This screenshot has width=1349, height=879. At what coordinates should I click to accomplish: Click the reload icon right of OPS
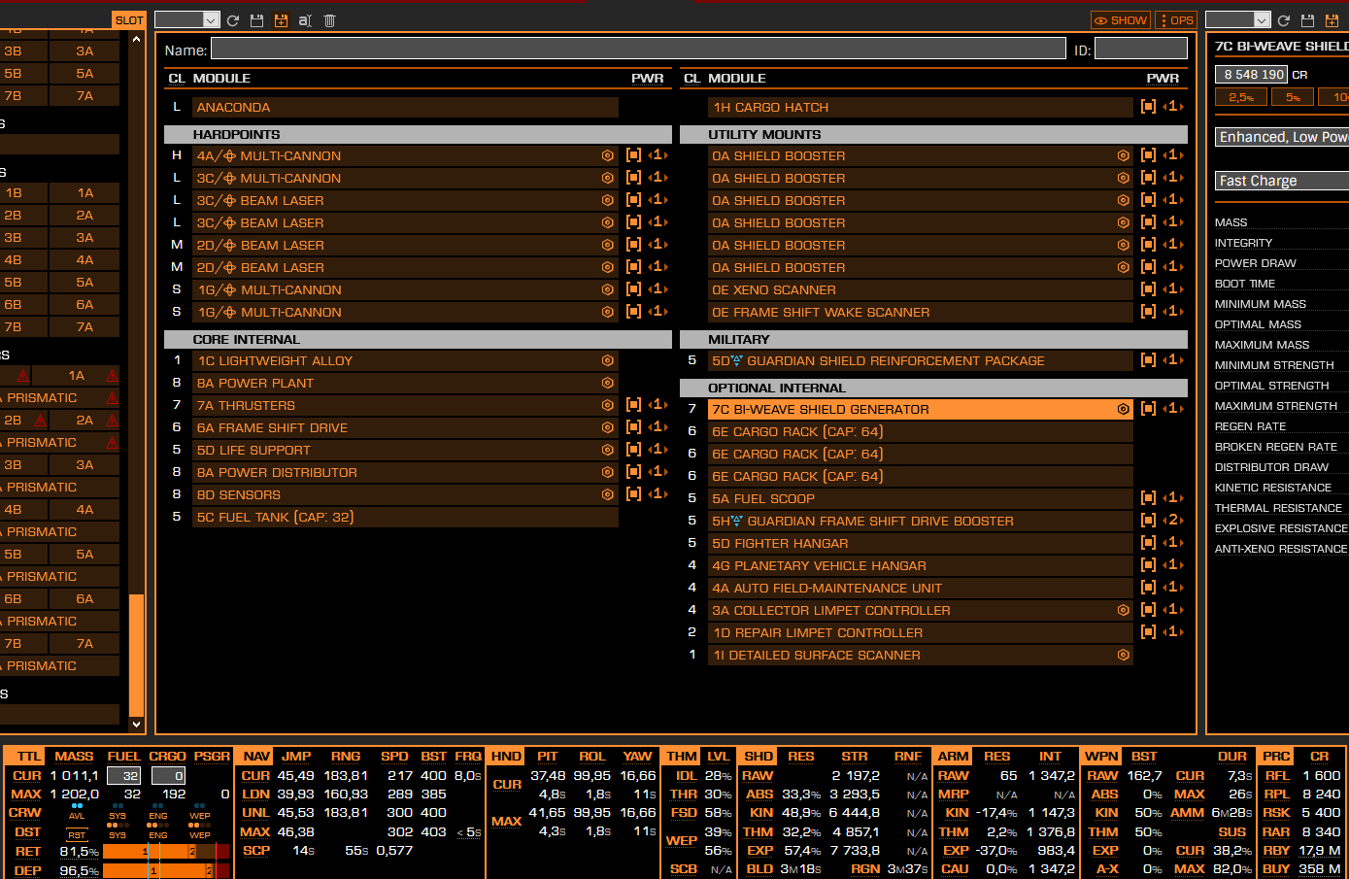coord(1284,20)
